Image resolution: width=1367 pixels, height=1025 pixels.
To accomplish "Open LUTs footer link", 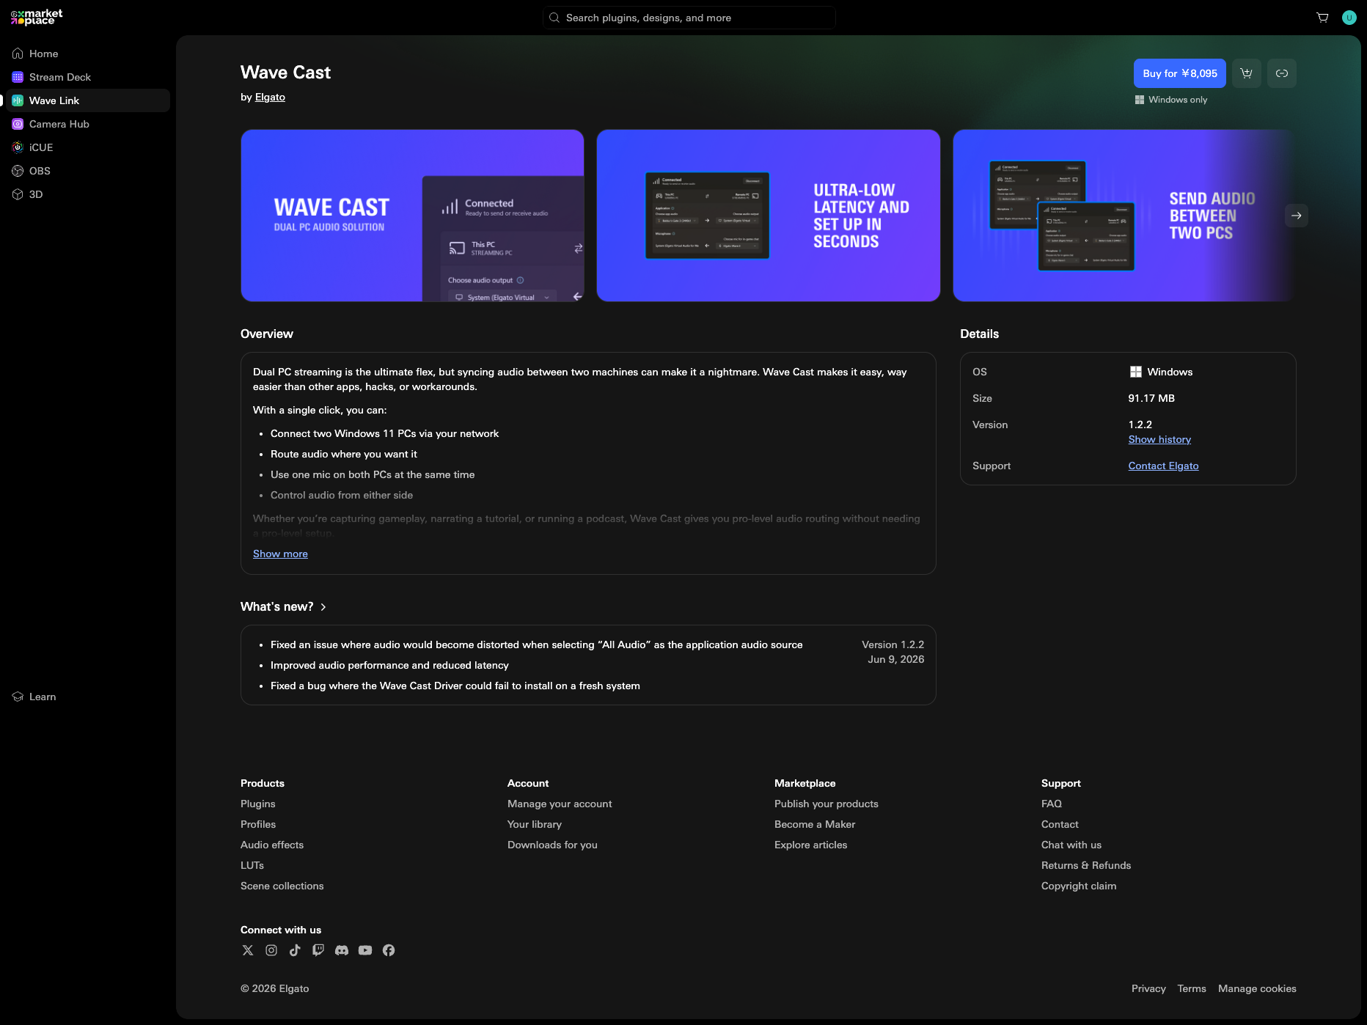I will point(252,865).
